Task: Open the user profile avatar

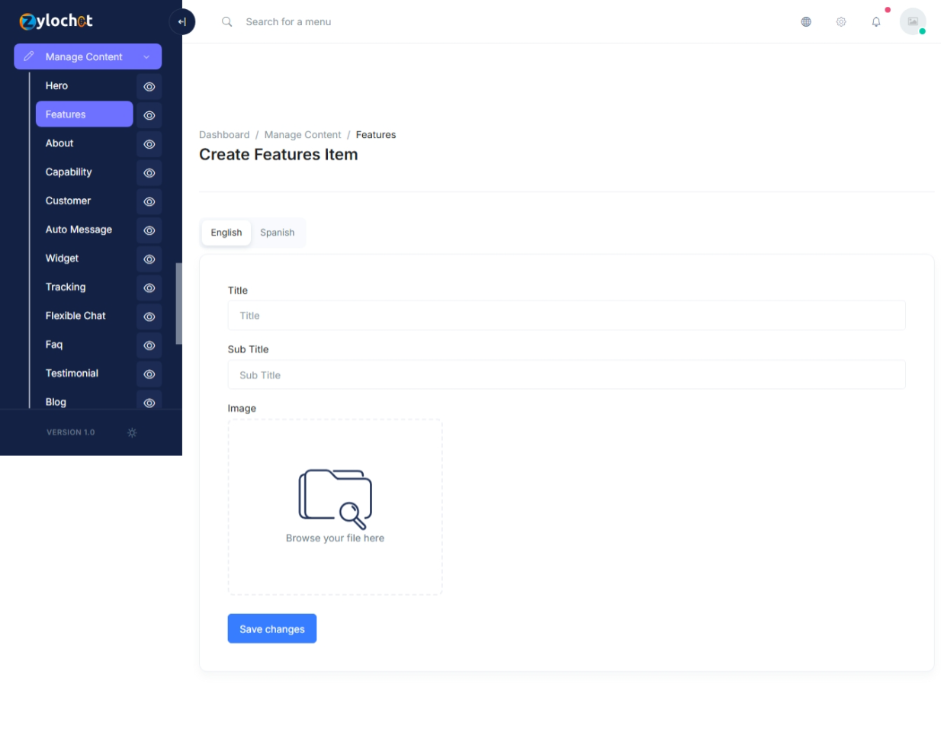Action: [x=913, y=21]
